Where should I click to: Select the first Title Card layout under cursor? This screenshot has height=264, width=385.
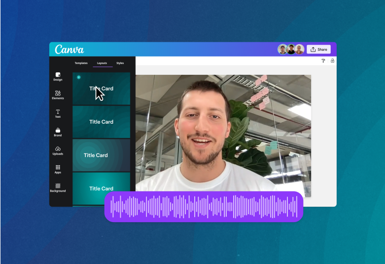pyautogui.click(x=101, y=89)
